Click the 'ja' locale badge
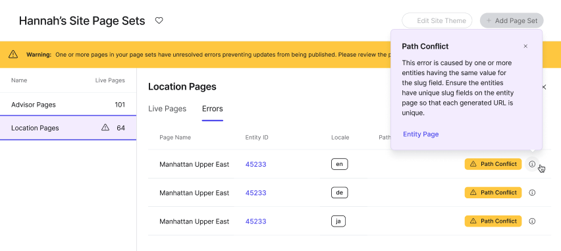This screenshot has width=561, height=251. click(x=338, y=221)
